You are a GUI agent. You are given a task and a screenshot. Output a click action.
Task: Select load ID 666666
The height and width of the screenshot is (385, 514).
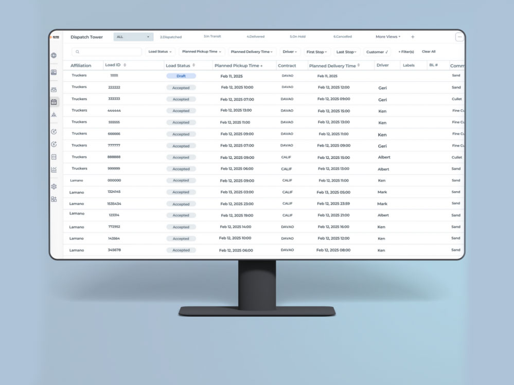pos(114,134)
